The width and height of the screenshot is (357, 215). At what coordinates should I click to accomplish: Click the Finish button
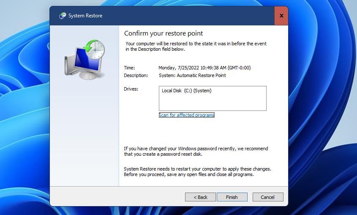[232, 197]
